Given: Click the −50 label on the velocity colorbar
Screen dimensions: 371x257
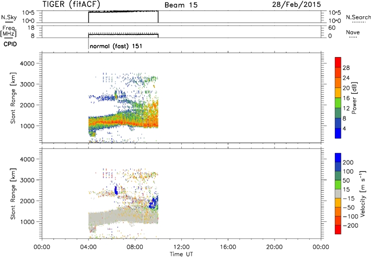Looking at the screenshot, I should (x=349, y=207).
